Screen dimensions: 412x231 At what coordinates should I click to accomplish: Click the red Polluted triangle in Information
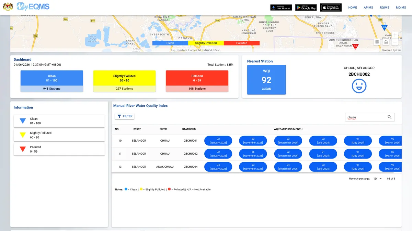tap(23, 149)
